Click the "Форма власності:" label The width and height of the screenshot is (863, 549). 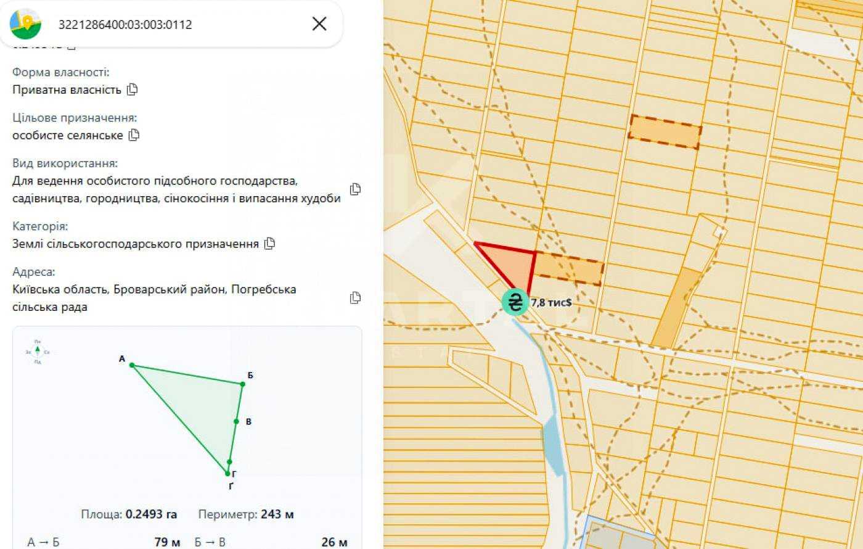coord(61,72)
